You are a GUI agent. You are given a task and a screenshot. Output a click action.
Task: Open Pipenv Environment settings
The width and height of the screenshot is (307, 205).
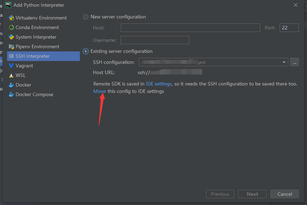coord(43,46)
